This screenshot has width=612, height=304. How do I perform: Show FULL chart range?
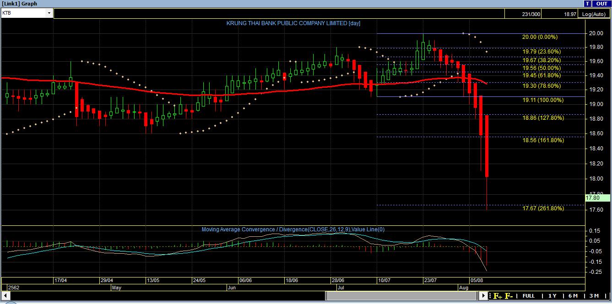pyautogui.click(x=528, y=296)
